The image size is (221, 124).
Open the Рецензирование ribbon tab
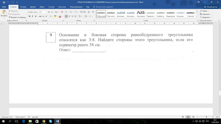pyautogui.click(x=76, y=7)
